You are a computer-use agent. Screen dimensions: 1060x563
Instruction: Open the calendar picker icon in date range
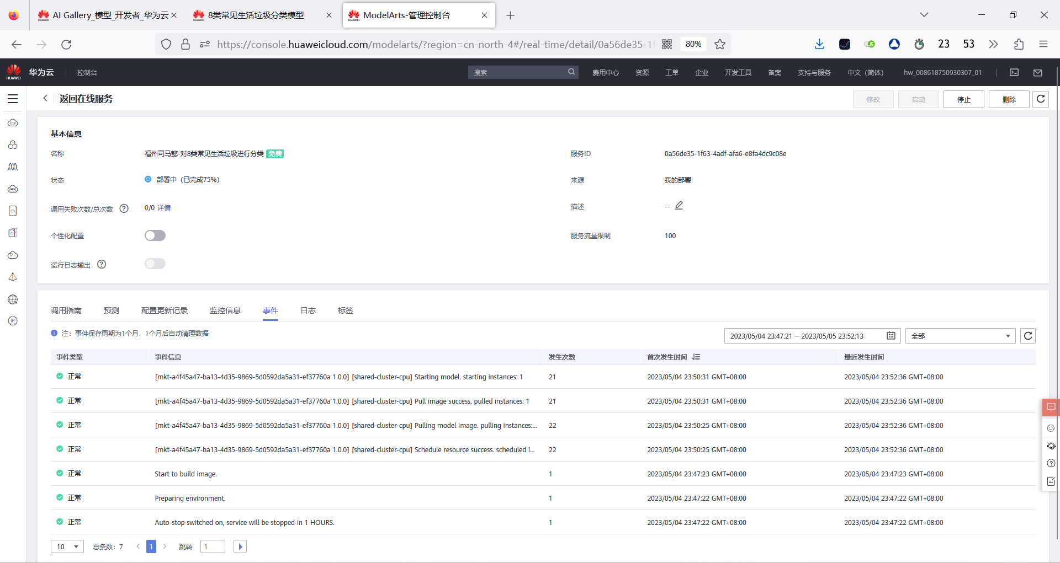(x=891, y=336)
